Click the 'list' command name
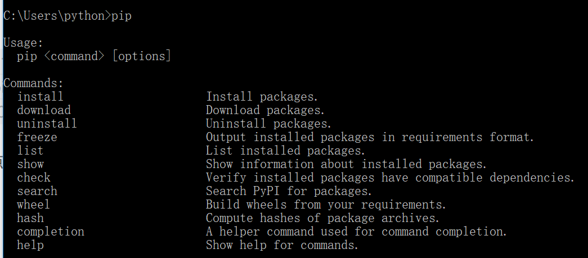 (x=30, y=151)
